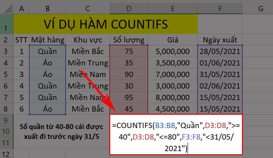Click the 'STT' header cell
Image resolution: width=273 pixels, height=158 pixels.
point(21,40)
